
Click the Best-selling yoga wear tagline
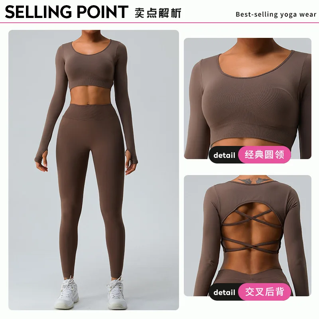(276, 14)
